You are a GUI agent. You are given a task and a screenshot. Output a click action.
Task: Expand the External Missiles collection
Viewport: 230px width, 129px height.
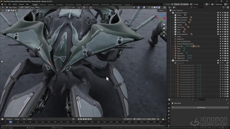pyautogui.click(x=173, y=18)
